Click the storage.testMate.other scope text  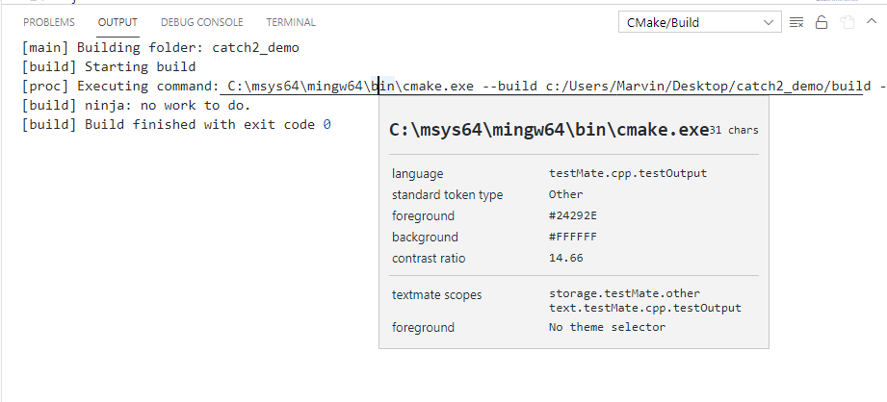624,293
